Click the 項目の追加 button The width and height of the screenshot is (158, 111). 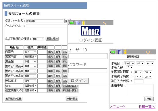point(52,39)
